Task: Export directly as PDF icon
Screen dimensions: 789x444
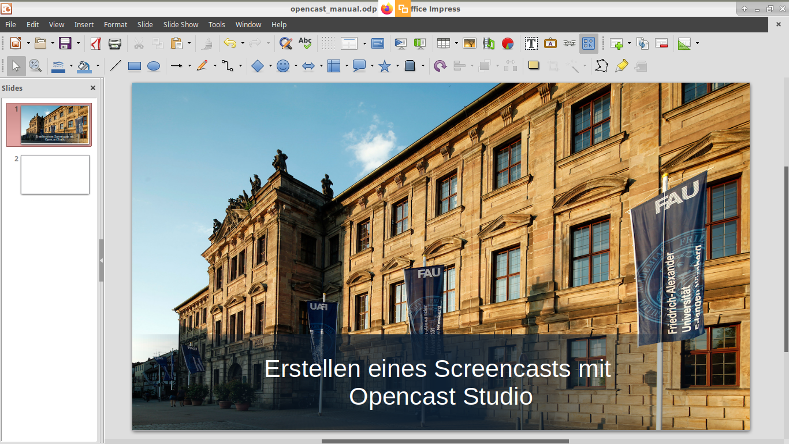Action: click(x=96, y=43)
